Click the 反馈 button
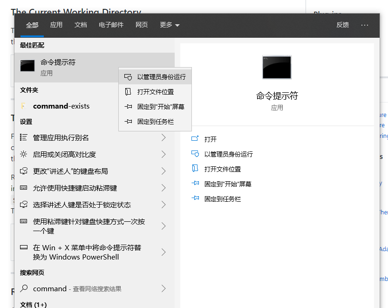 (x=343, y=25)
